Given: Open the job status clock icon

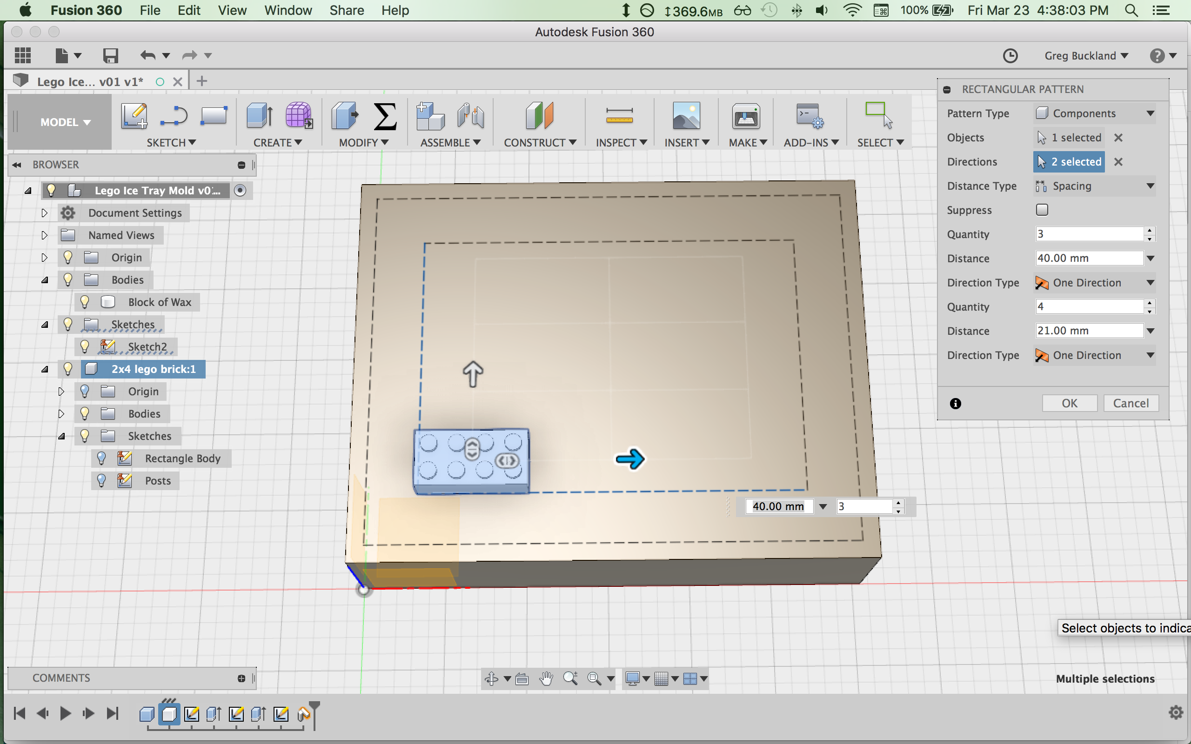Looking at the screenshot, I should coord(1010,56).
